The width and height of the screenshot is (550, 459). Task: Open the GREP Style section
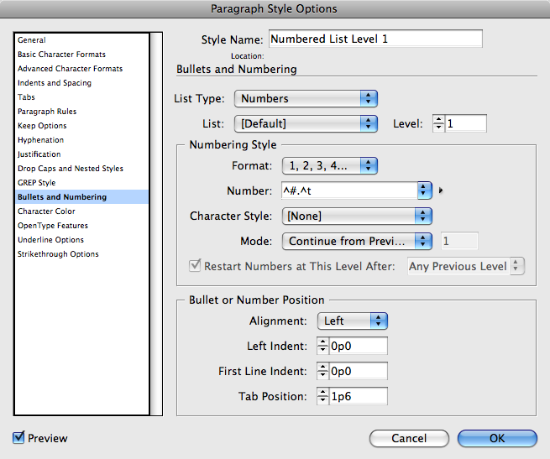(x=37, y=183)
